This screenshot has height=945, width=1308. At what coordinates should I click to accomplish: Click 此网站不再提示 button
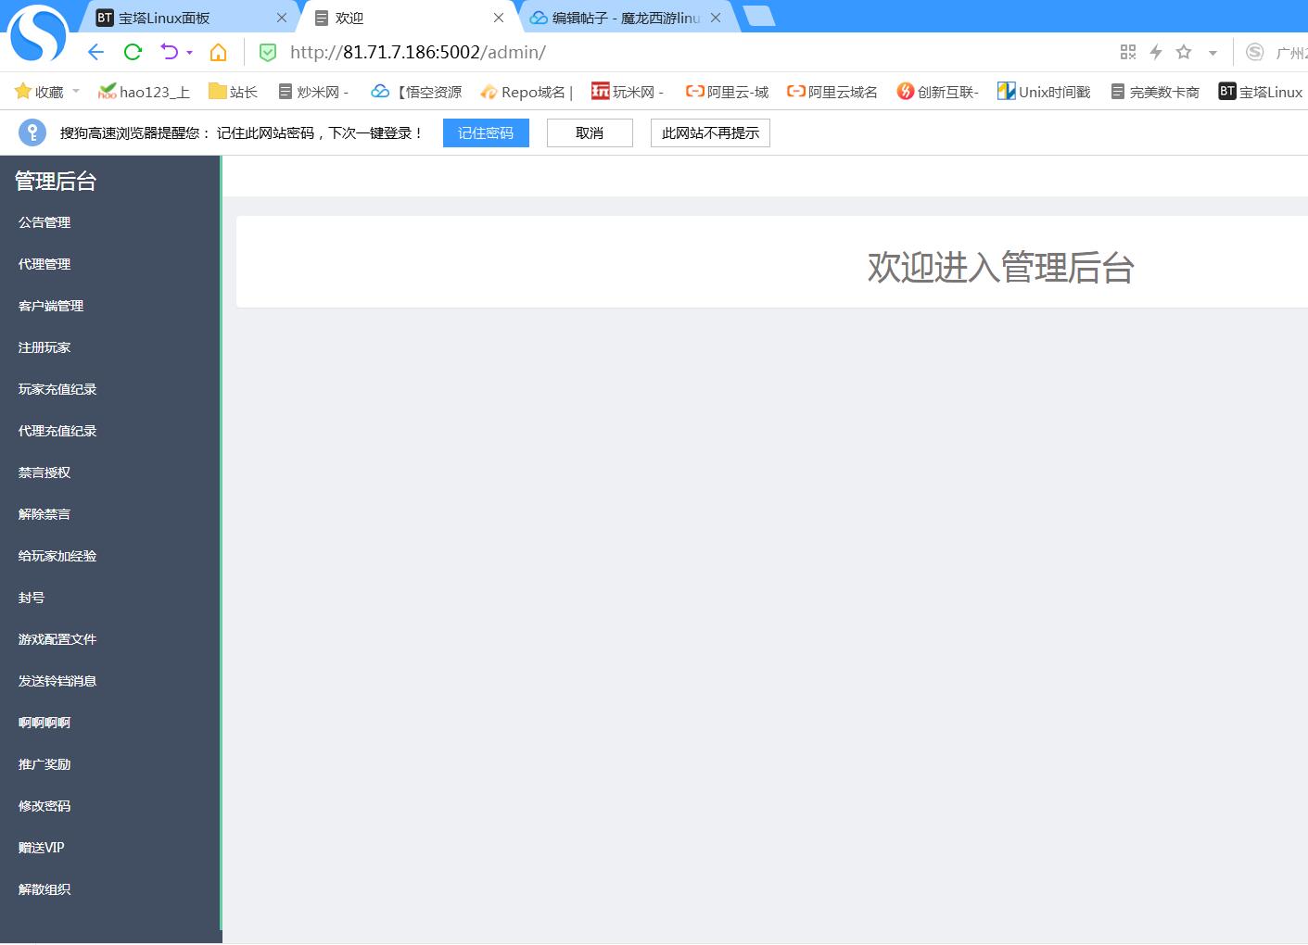coord(710,132)
